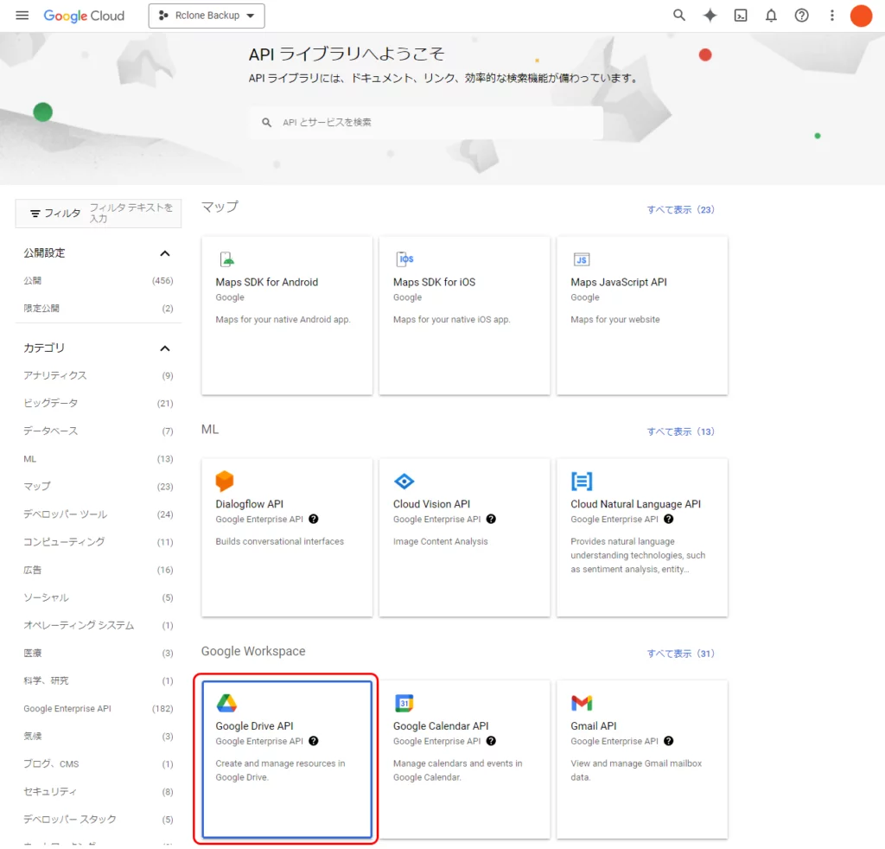
Task: Select the ブログ、CMS category
Action: pyautogui.click(x=99, y=763)
